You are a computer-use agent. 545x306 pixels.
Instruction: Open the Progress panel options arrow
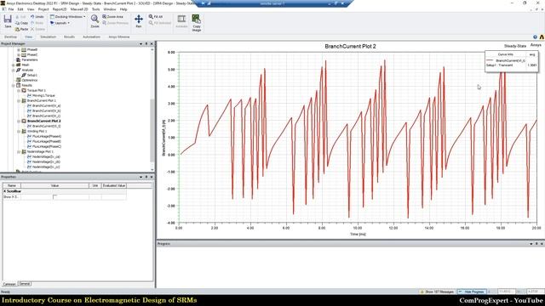point(531,244)
